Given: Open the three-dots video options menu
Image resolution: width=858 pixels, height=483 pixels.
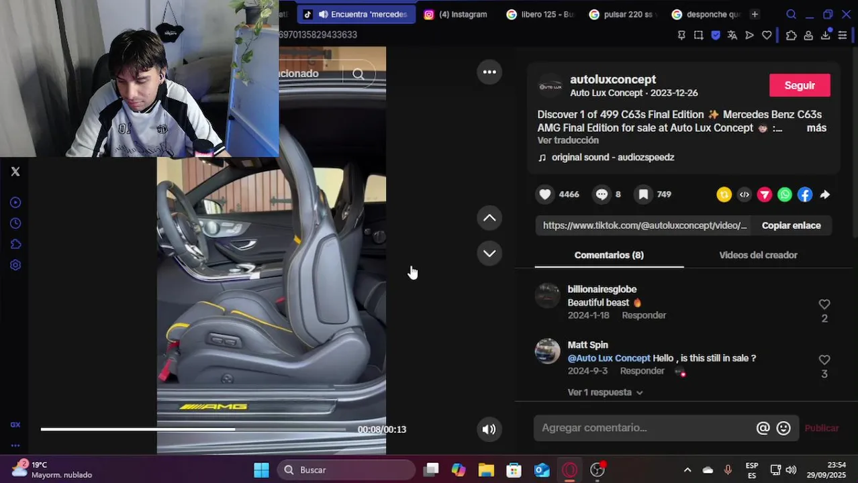Looking at the screenshot, I should pyautogui.click(x=489, y=72).
